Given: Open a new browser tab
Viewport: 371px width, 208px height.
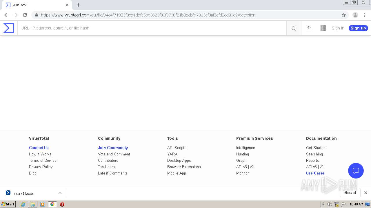Looking at the screenshot, I should 78,5.
